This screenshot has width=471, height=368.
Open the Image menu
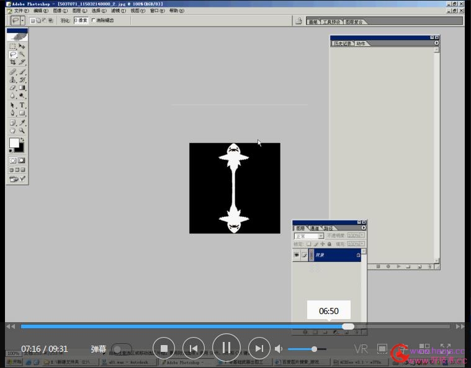pyautogui.click(x=60, y=11)
